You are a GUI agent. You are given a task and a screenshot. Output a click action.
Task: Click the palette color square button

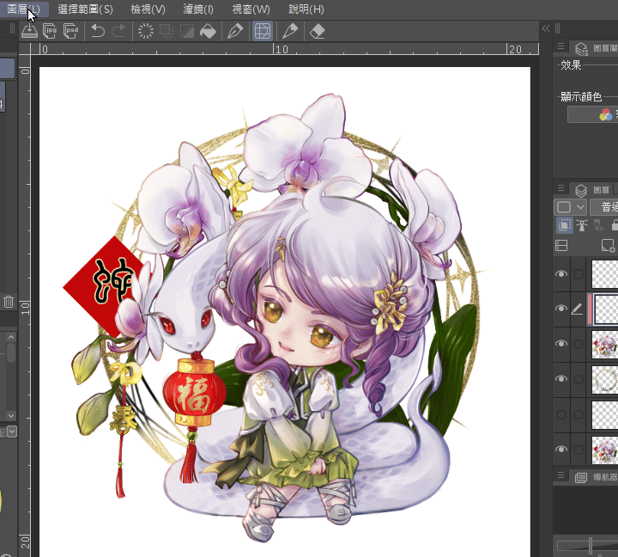564,207
